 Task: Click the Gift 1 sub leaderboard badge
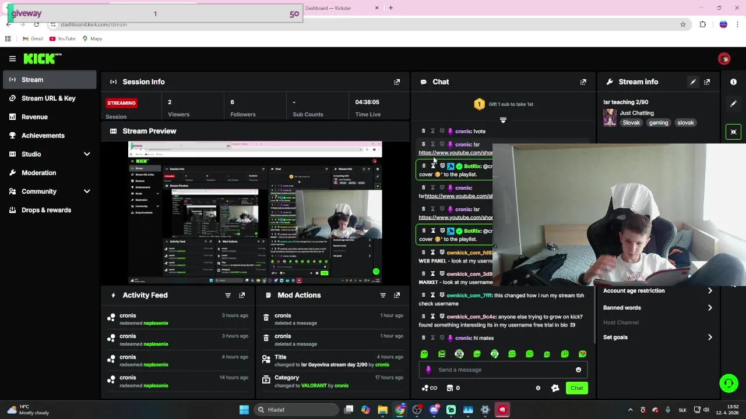pyautogui.click(x=479, y=104)
